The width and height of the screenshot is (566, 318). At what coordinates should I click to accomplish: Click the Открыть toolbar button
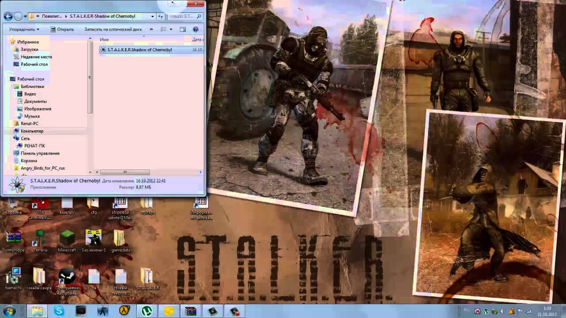62,30
